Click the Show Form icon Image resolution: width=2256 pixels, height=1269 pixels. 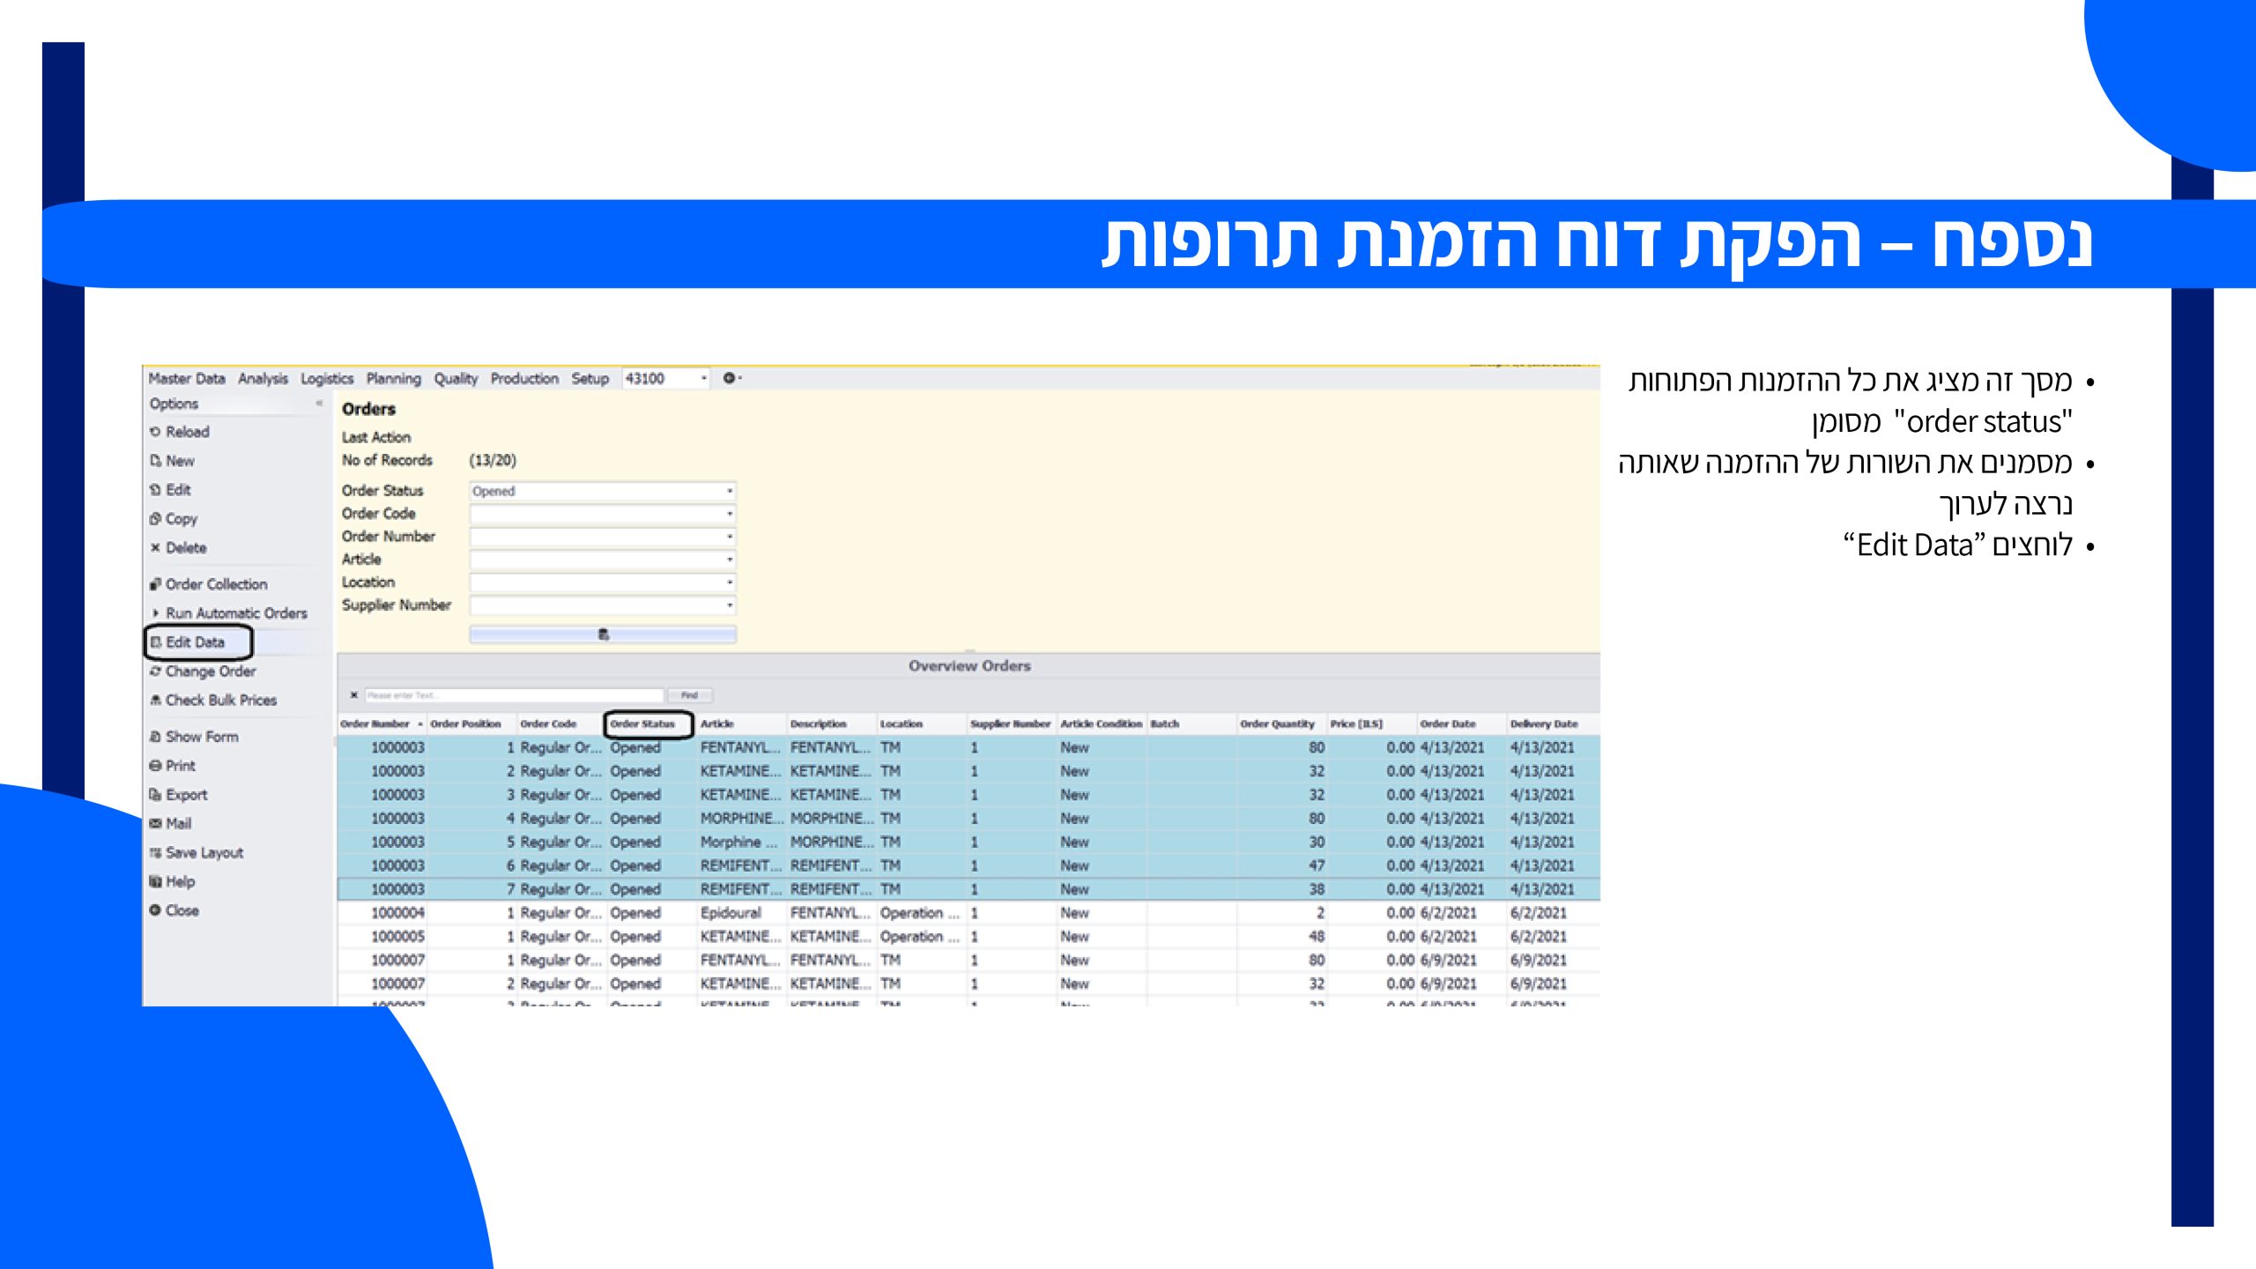(x=155, y=737)
